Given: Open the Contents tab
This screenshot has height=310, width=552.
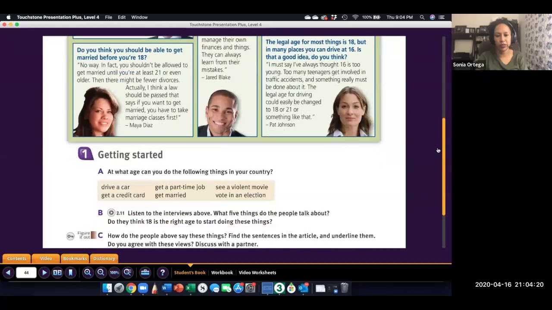Looking at the screenshot, I should (x=17, y=258).
